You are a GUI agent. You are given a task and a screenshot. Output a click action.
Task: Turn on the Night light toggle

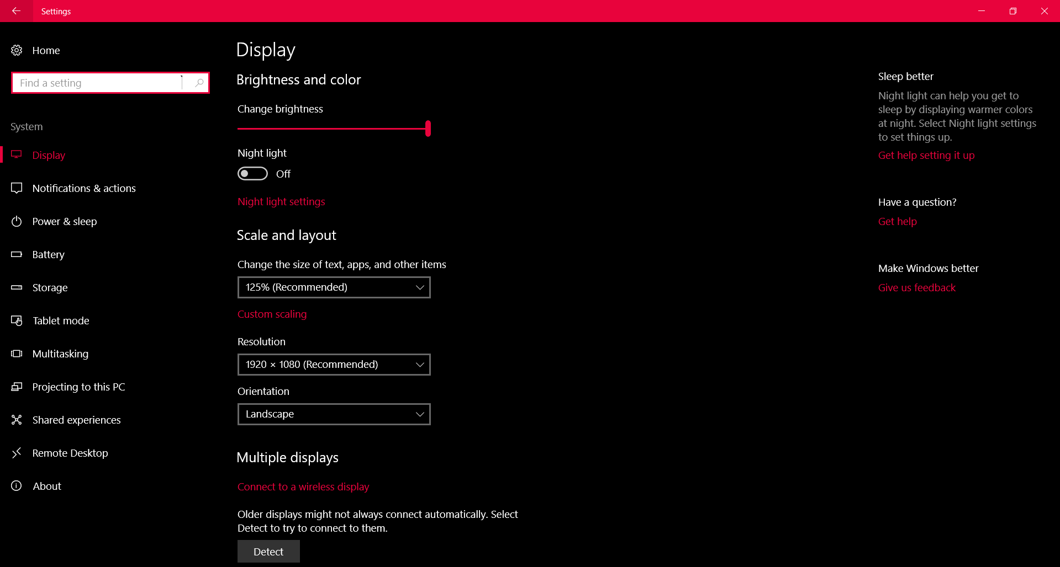pos(252,174)
